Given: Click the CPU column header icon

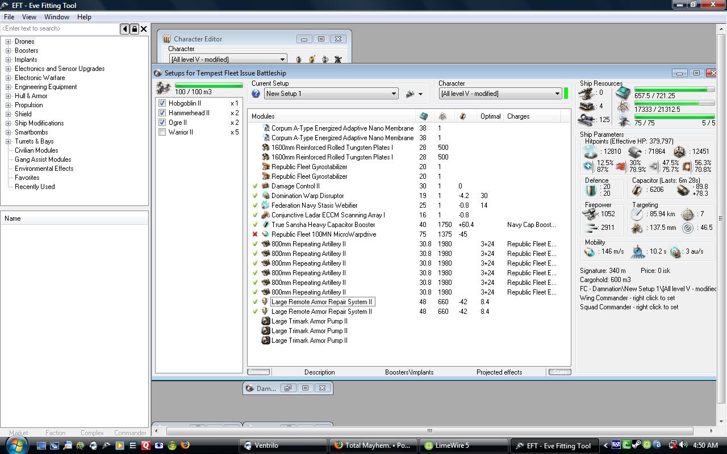Looking at the screenshot, I should pos(423,116).
